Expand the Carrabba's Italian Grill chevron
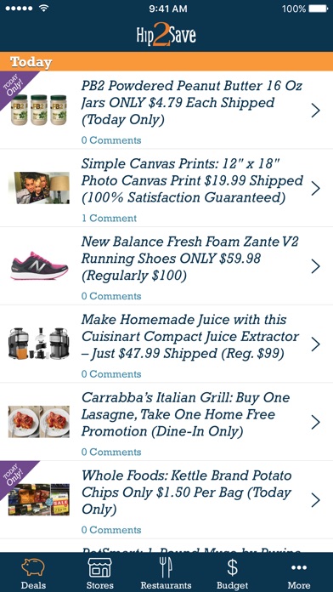 [316, 422]
